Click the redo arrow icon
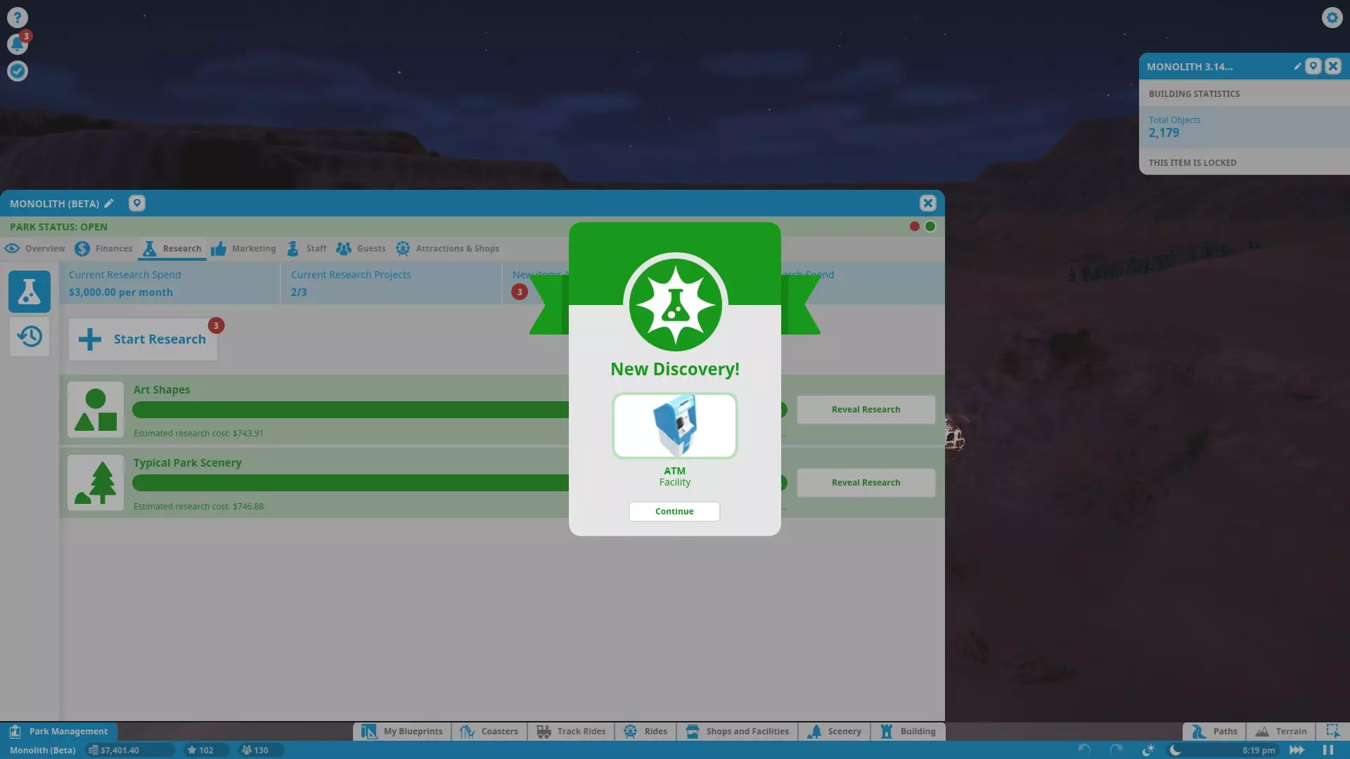Screen dimensions: 1350x759 coord(1116,750)
